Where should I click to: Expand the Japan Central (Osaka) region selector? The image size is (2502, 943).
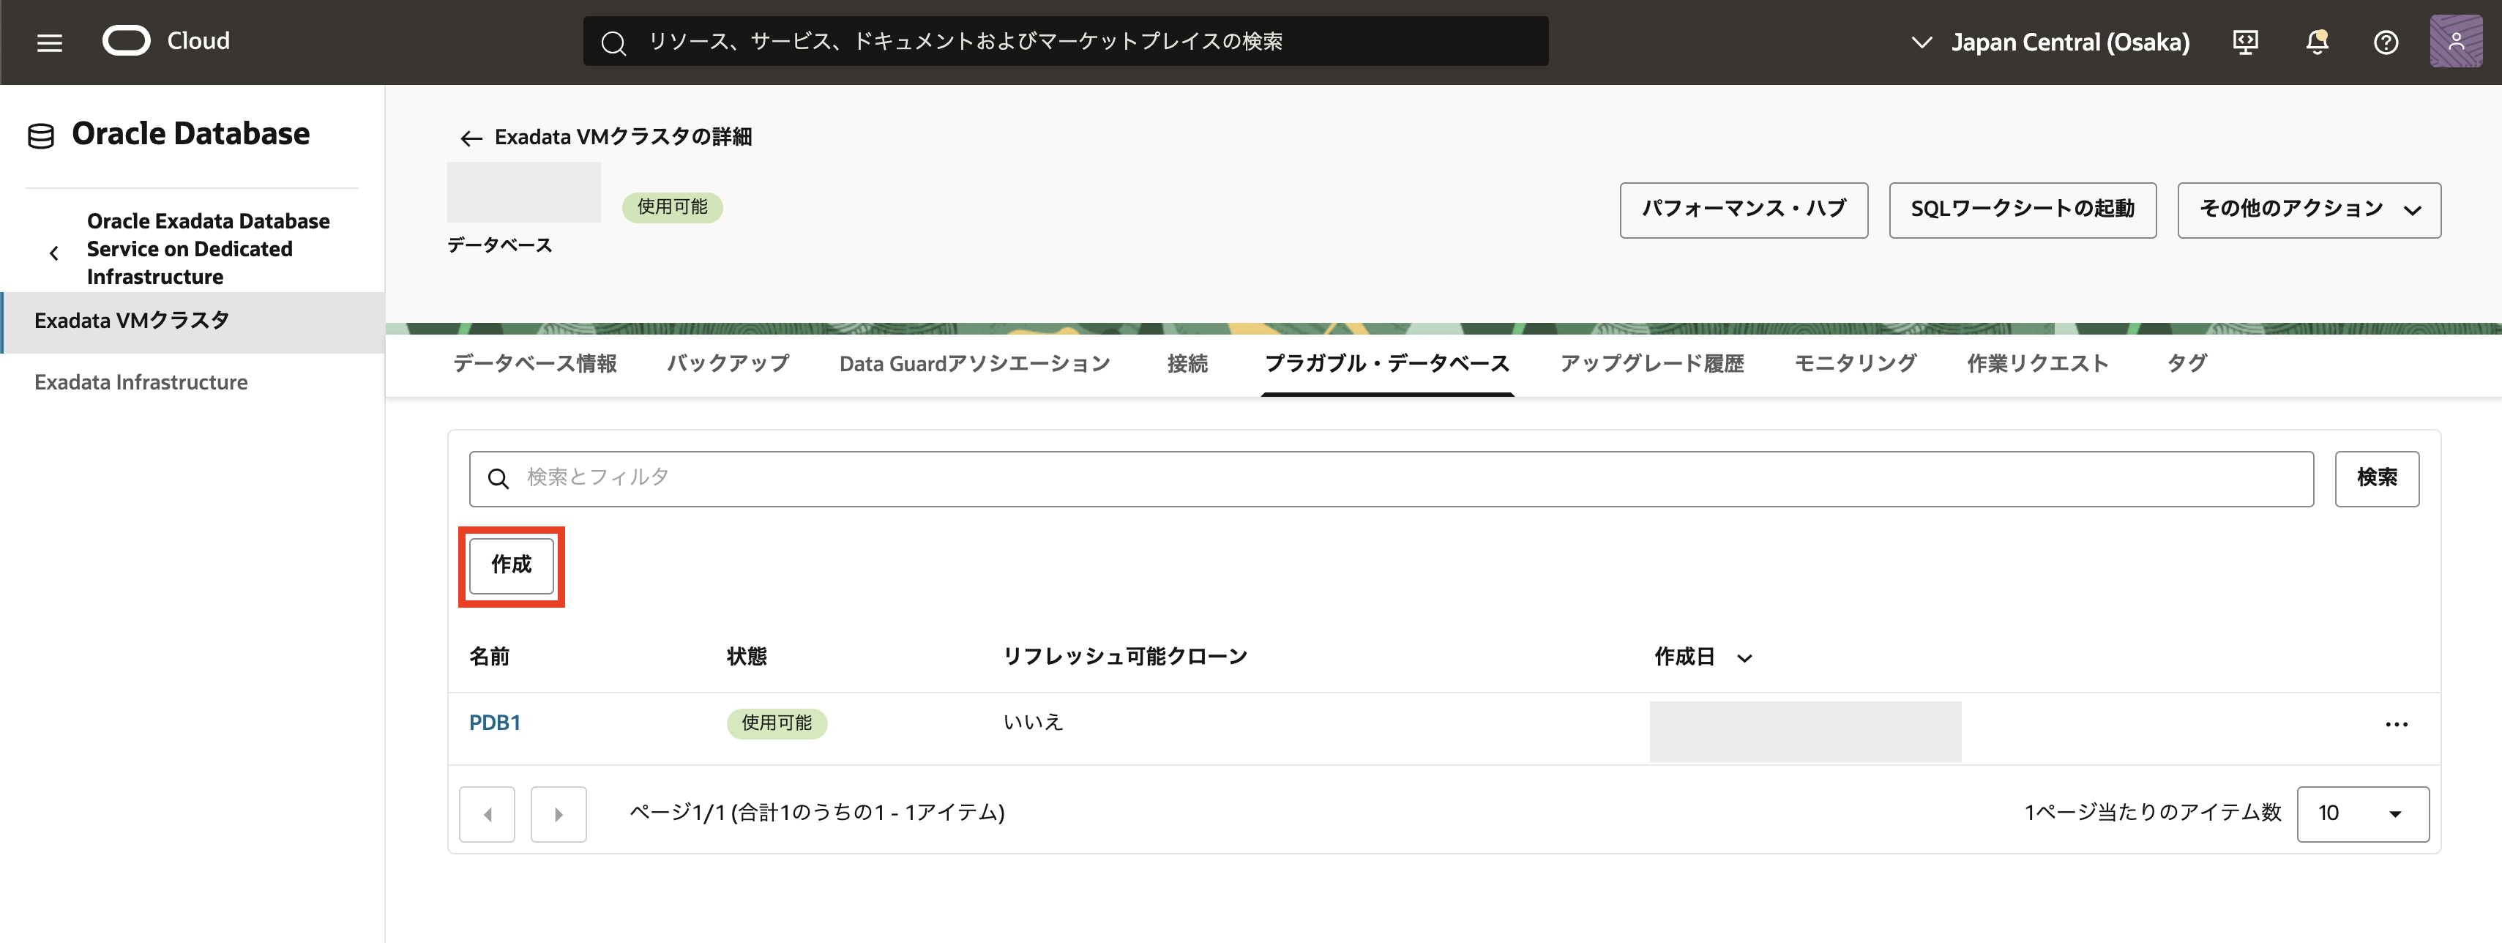(x=2050, y=42)
